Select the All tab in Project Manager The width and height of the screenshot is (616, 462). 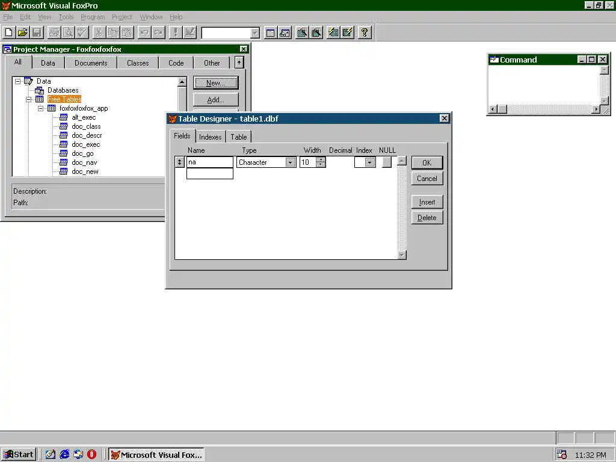point(18,62)
